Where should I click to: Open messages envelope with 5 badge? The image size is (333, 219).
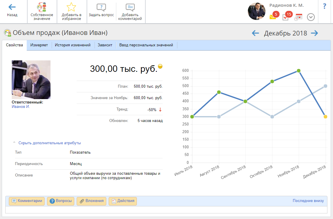273,17
